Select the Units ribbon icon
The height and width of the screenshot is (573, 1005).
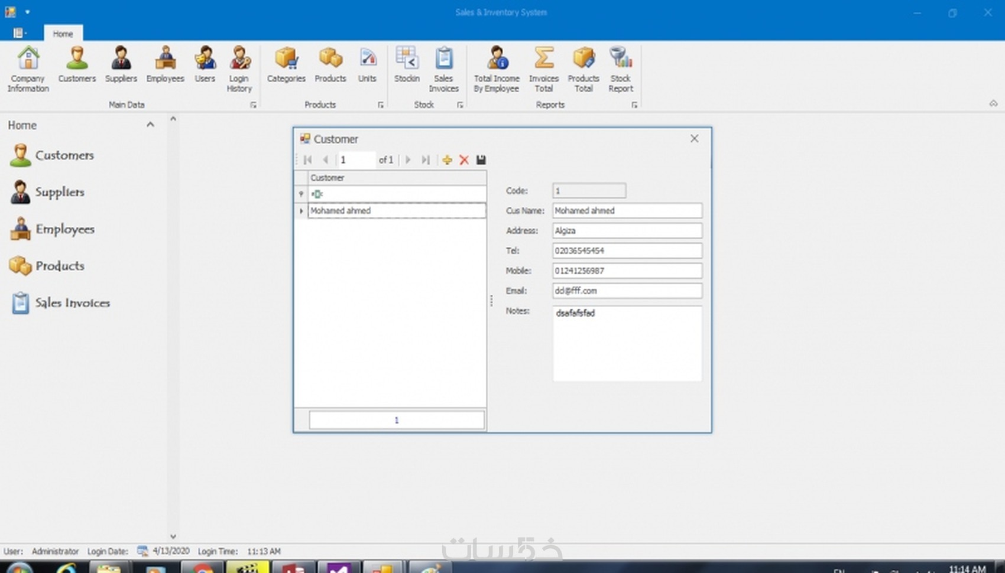367,64
